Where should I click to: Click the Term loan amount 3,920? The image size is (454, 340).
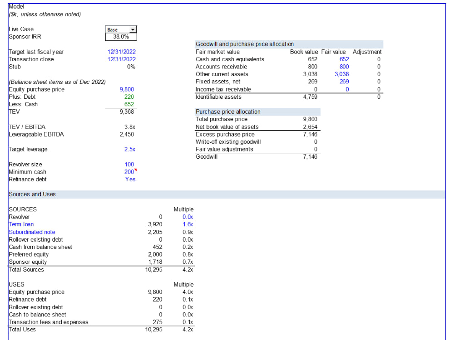pyautogui.click(x=155, y=225)
